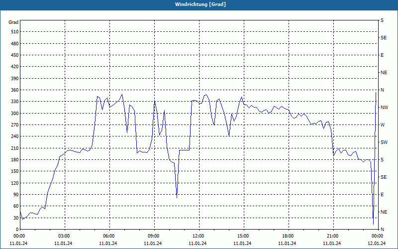Click the SE compass label at the 120 level
Image resolution: width=398 pixels, height=249 pixels.
pyautogui.click(x=384, y=177)
